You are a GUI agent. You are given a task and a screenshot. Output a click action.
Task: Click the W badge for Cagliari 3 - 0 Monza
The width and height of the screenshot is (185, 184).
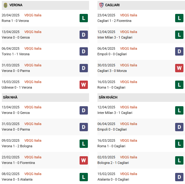[179, 68]
